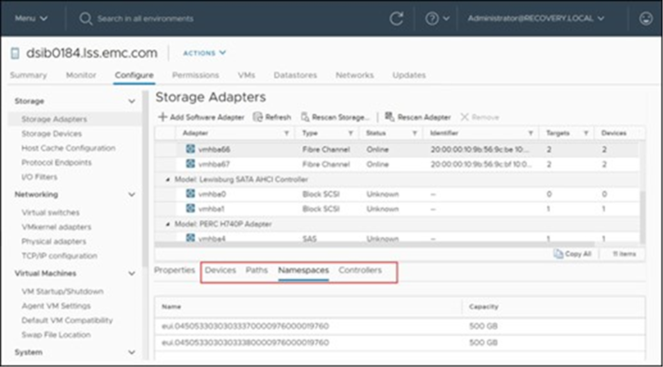Screen dimensions: 663x367
Task: Click Rescan Adapter
Action: [x=418, y=117]
